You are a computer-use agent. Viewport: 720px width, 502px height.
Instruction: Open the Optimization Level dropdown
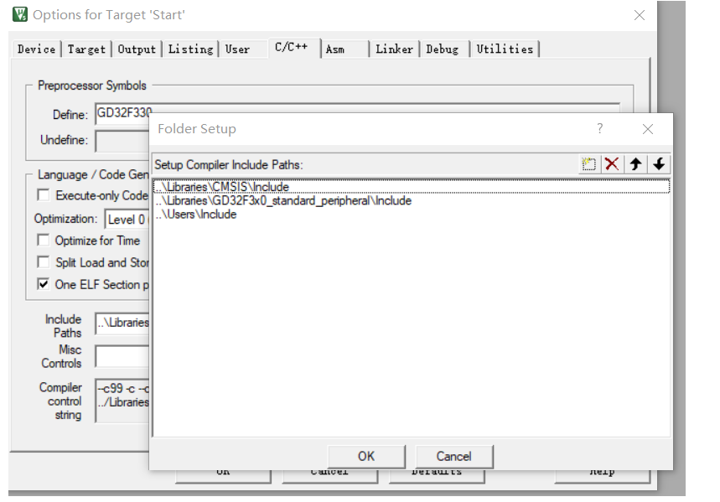127,220
